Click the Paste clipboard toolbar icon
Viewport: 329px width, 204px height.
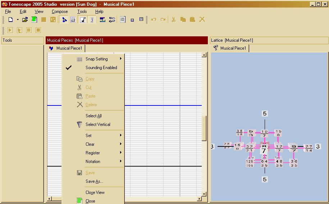[x=192, y=20]
